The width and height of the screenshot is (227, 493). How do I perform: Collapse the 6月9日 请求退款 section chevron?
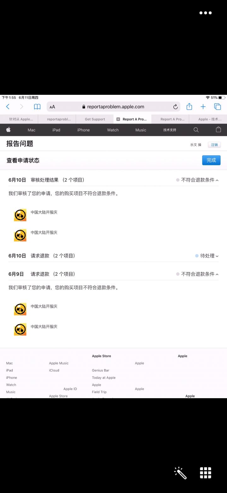tap(217, 274)
